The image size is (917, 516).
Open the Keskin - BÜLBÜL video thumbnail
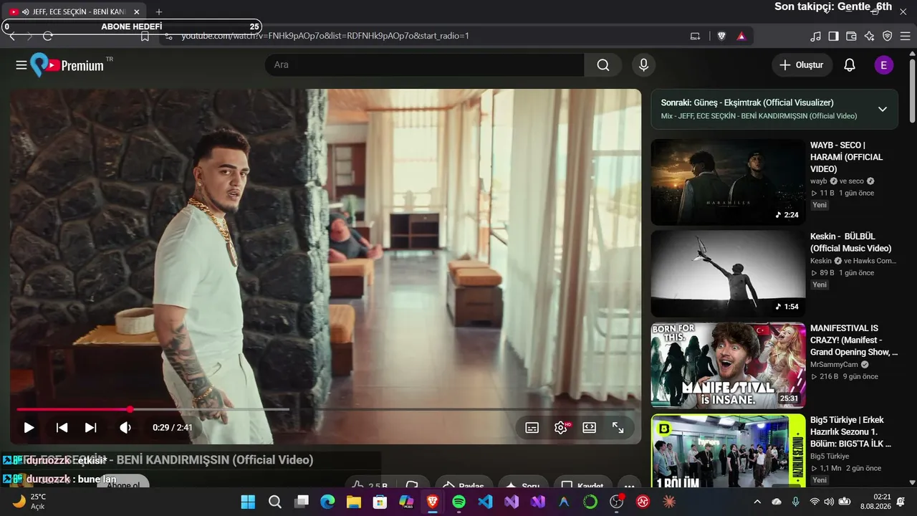(x=728, y=274)
